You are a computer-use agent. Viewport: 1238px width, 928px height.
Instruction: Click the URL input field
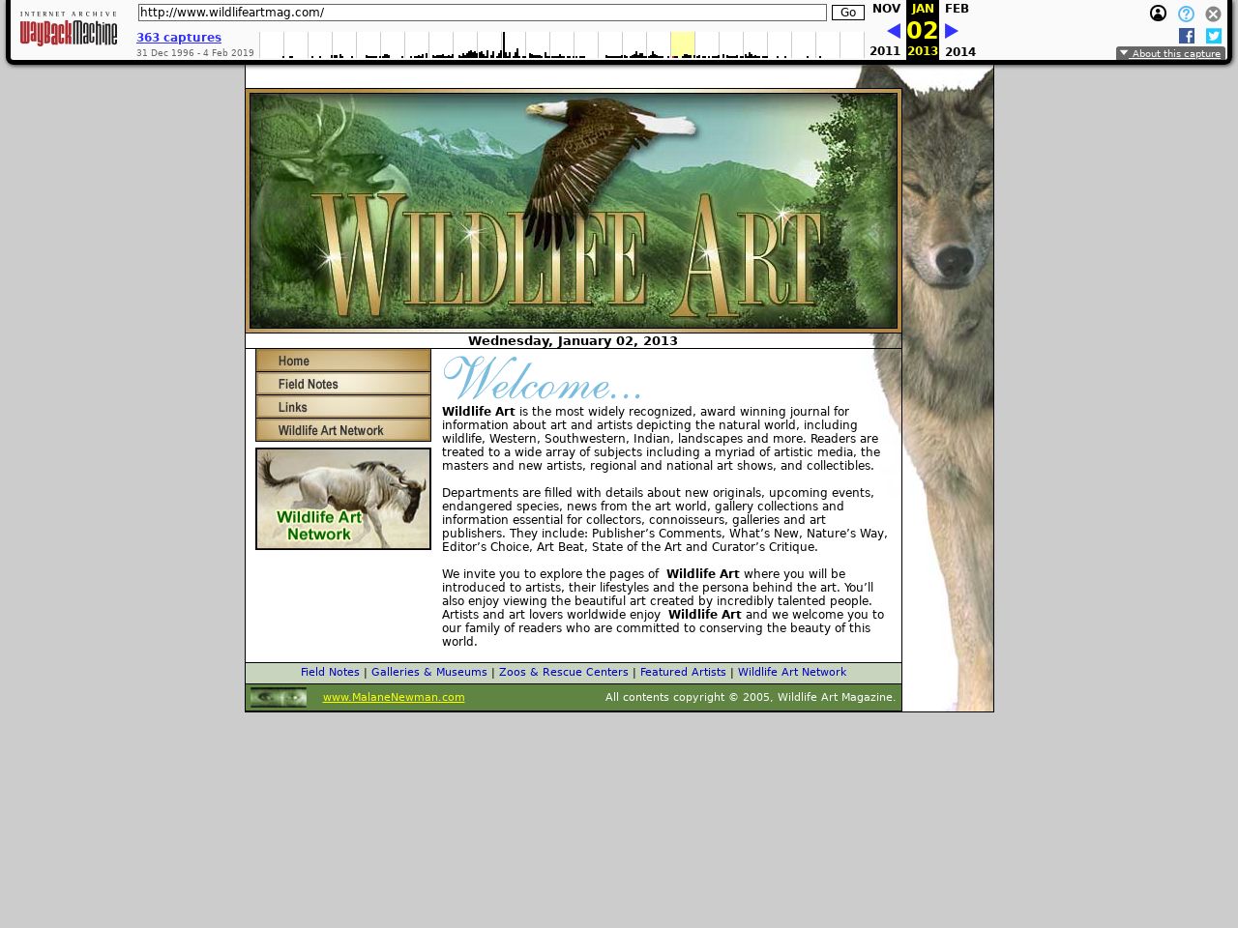[x=482, y=13]
